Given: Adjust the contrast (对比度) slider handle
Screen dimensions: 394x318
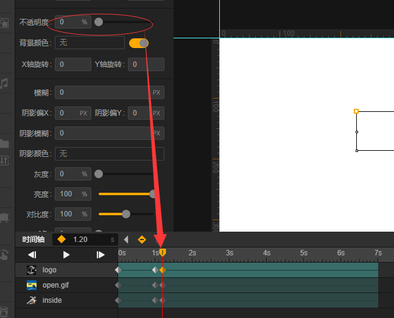Looking at the screenshot, I should [x=126, y=214].
